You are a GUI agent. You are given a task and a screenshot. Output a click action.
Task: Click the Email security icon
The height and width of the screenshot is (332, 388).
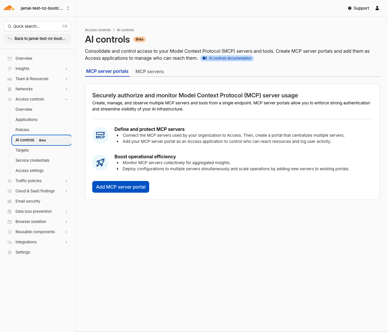[x=10, y=201]
